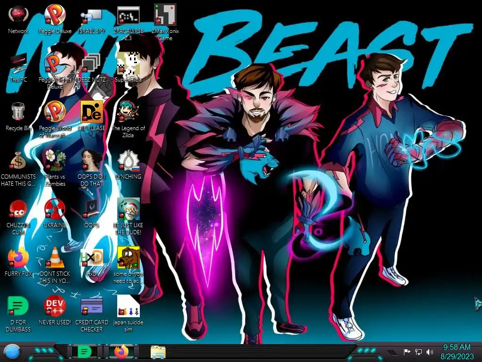Click the 9:58 AM clock and date
The height and width of the screenshot is (362, 482).
[x=457, y=352]
